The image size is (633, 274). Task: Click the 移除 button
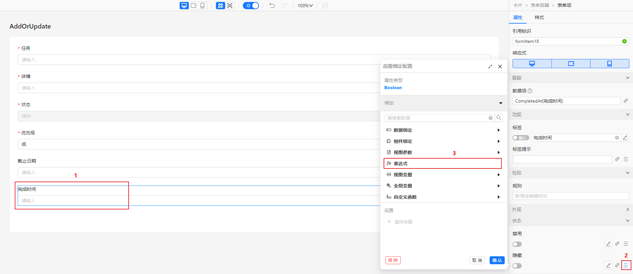tap(393, 260)
